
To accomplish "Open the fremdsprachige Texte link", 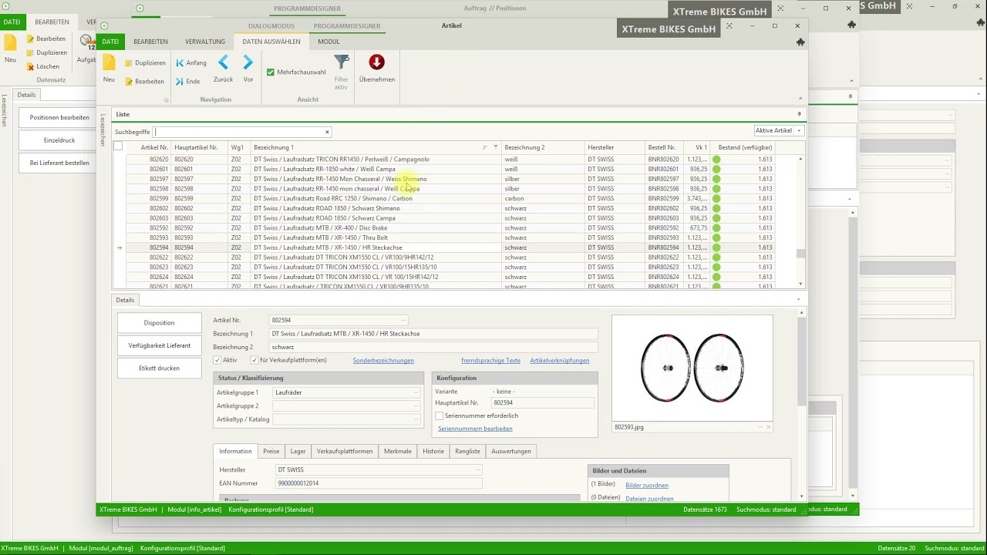I will 490,360.
